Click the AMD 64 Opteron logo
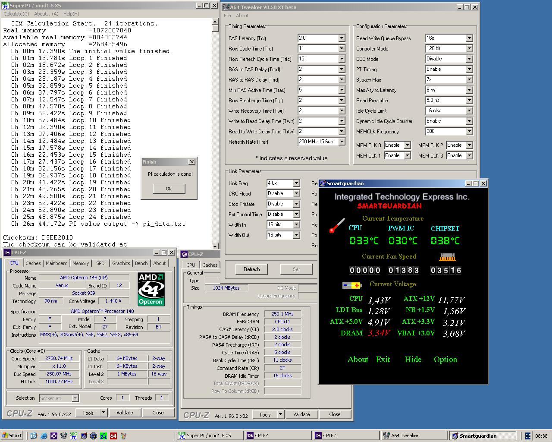 [x=151, y=289]
